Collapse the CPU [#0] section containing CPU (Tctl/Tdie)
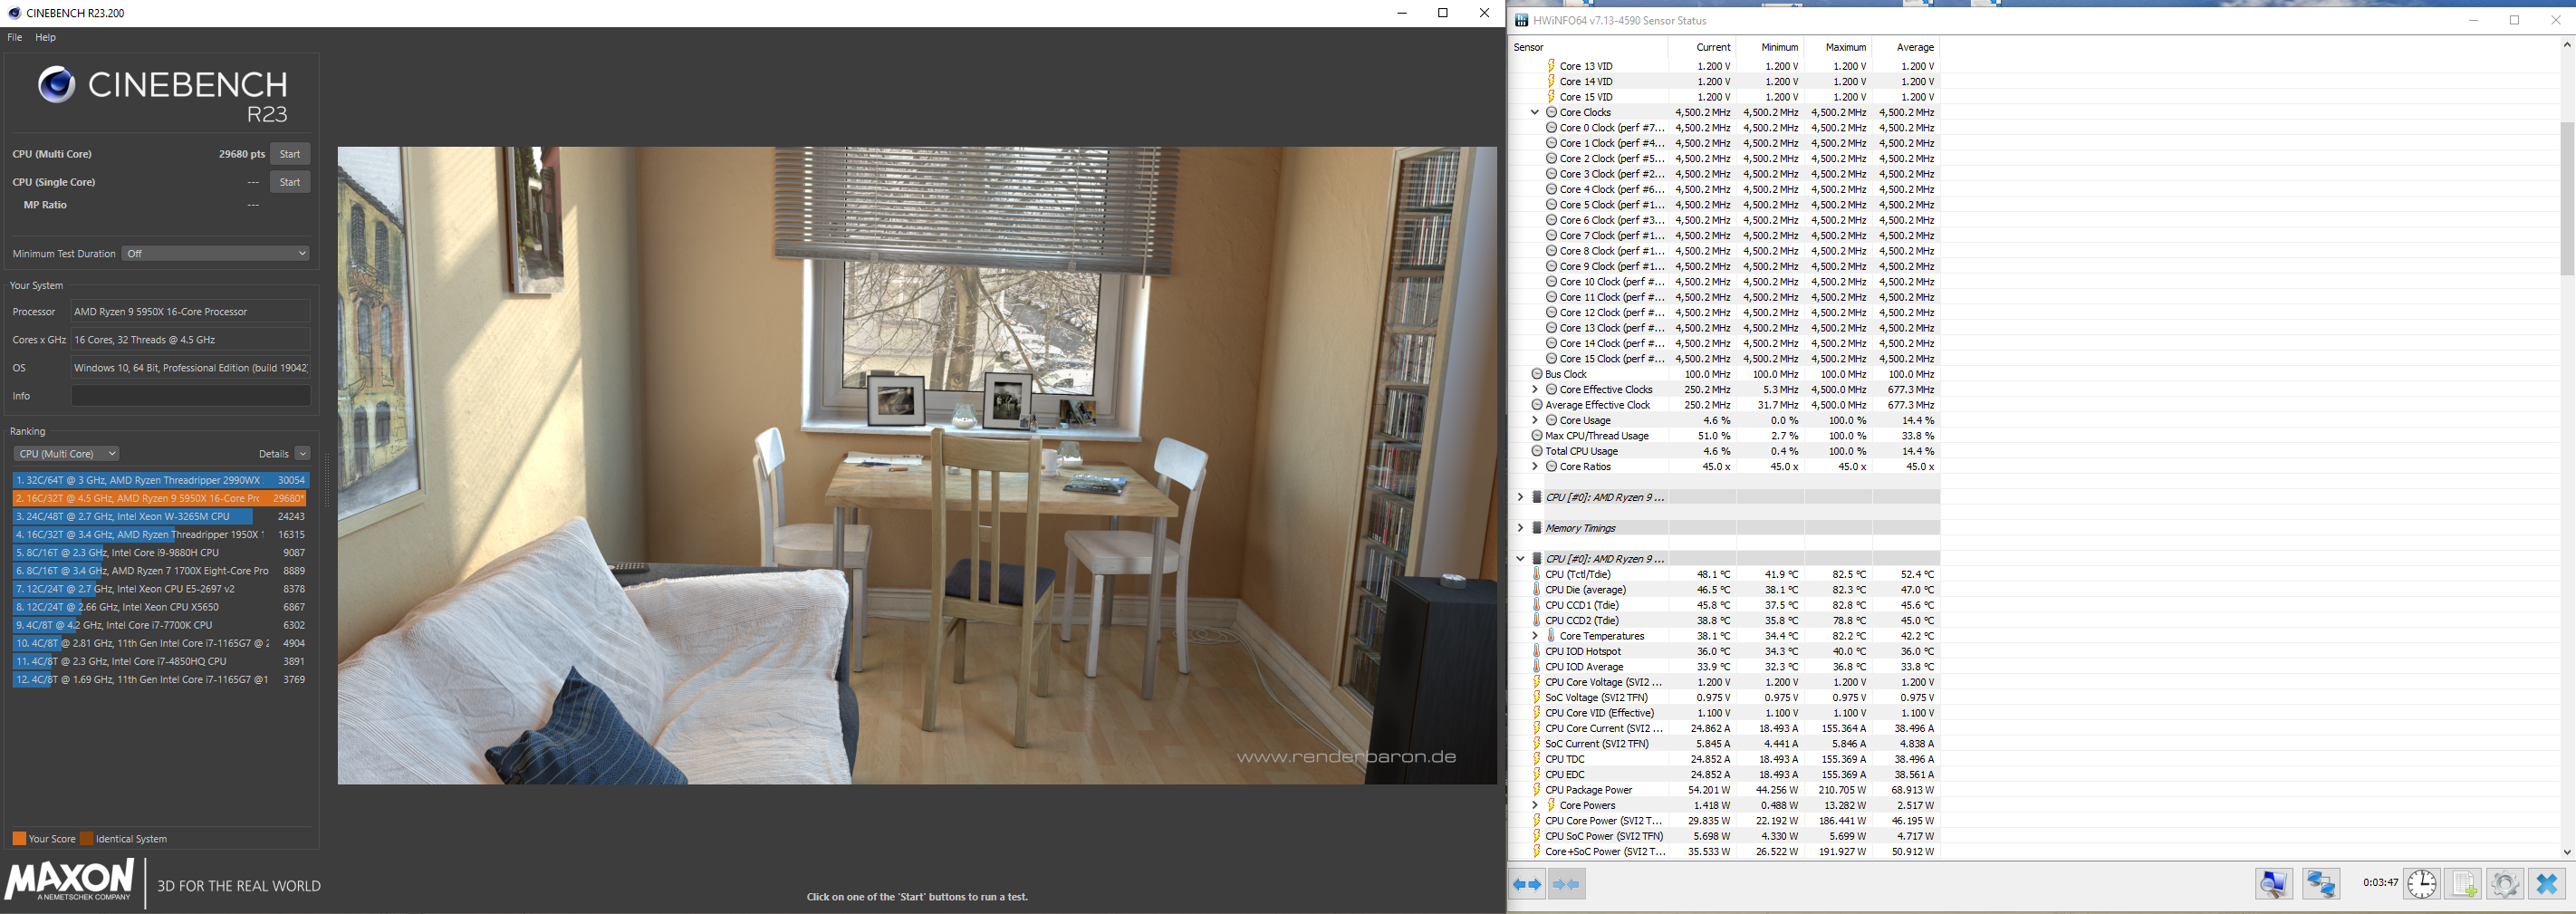This screenshot has height=914, width=2576. [x=1520, y=559]
